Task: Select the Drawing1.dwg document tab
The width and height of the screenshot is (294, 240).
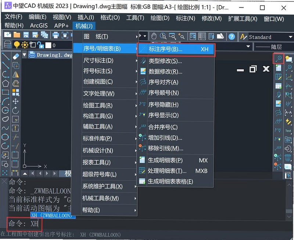Action: (50, 55)
